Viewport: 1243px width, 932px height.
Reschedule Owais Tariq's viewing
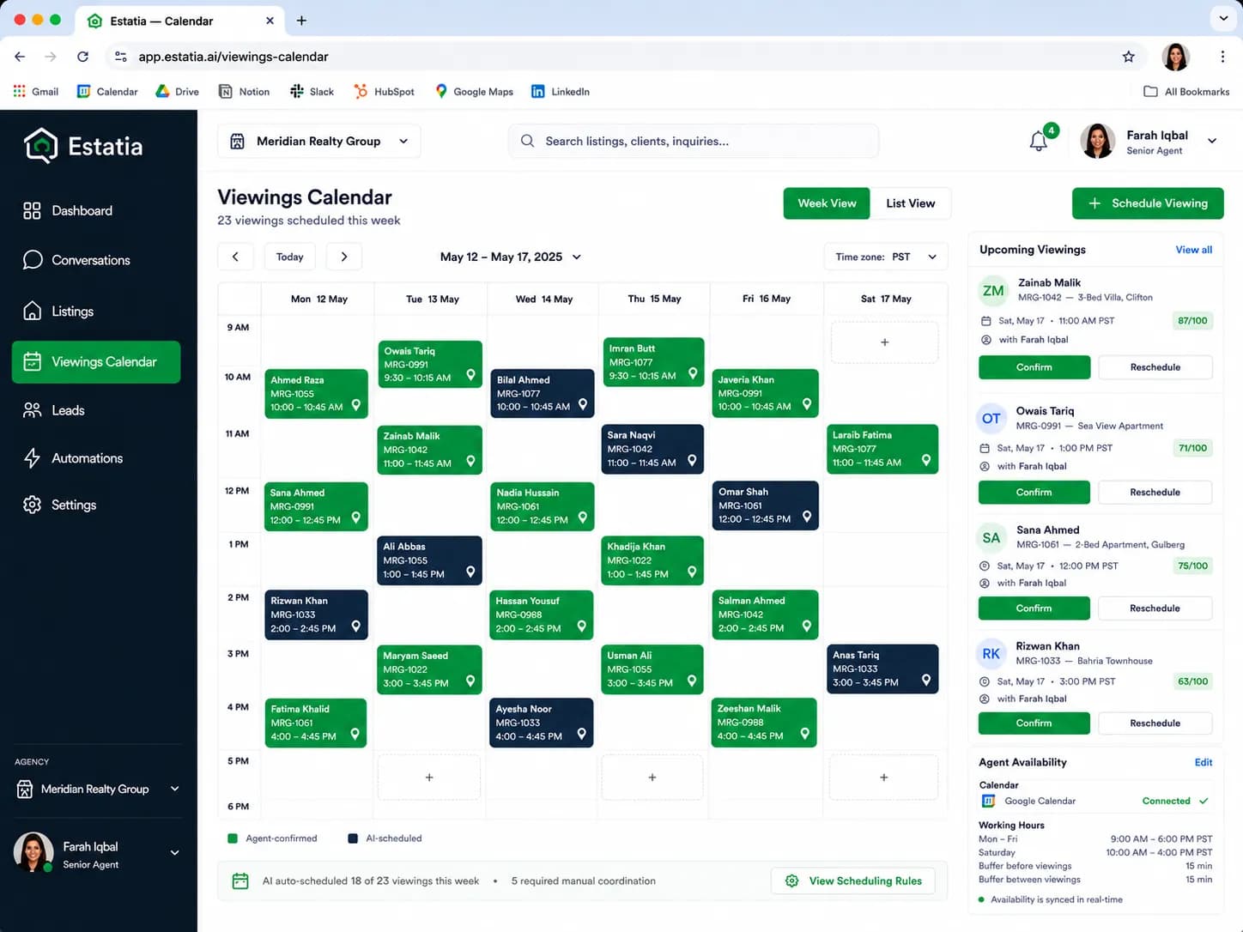(x=1155, y=493)
